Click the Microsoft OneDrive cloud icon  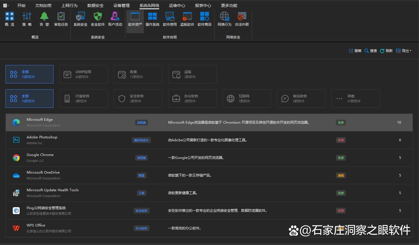16,175
